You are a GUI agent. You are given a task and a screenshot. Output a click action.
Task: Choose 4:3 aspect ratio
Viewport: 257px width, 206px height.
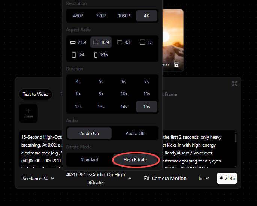[x=124, y=42]
